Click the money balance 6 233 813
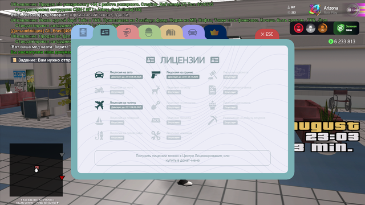This screenshot has height=205, width=365. [x=344, y=42]
